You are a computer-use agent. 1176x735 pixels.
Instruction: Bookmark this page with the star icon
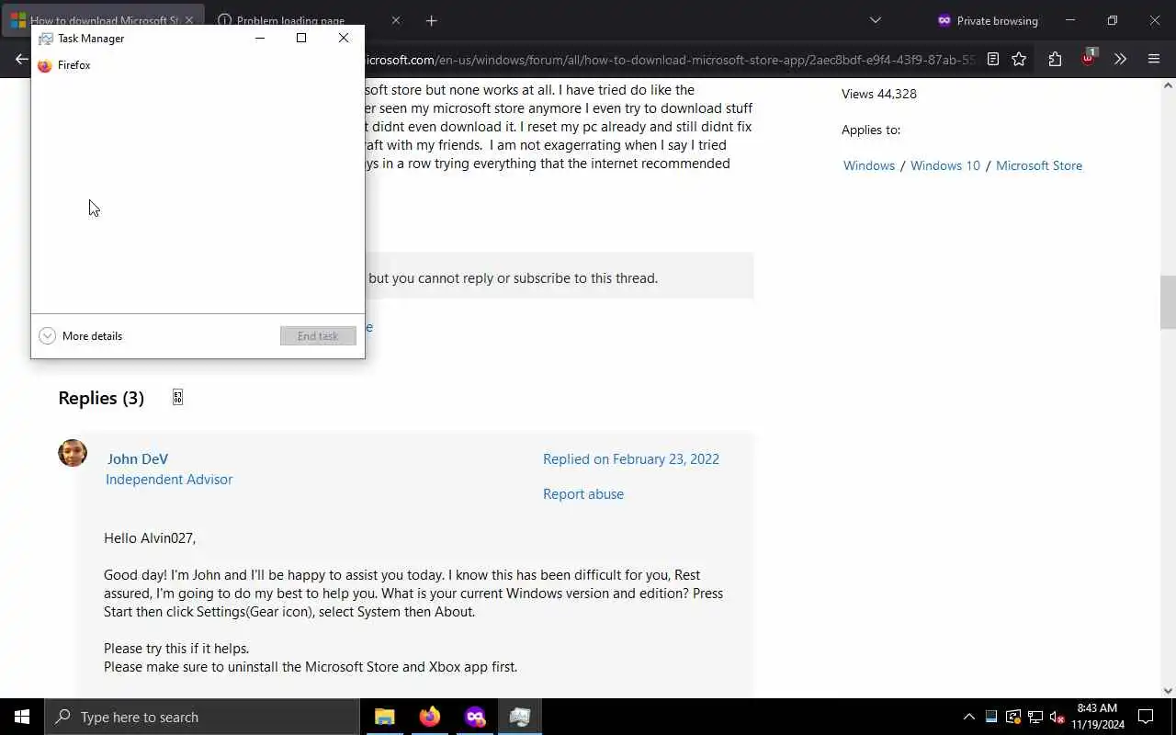(x=1019, y=60)
